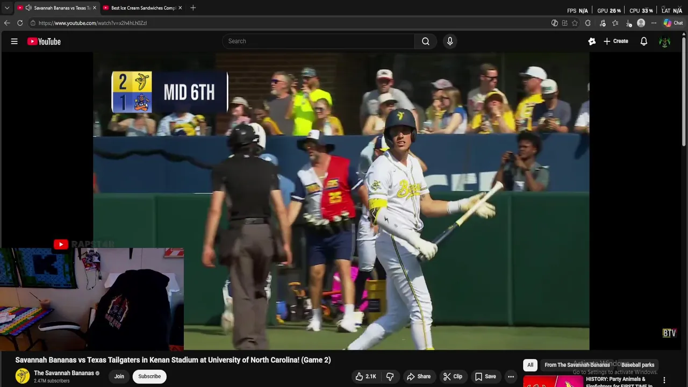Open The Savannah Bananas channel name link

click(x=64, y=373)
